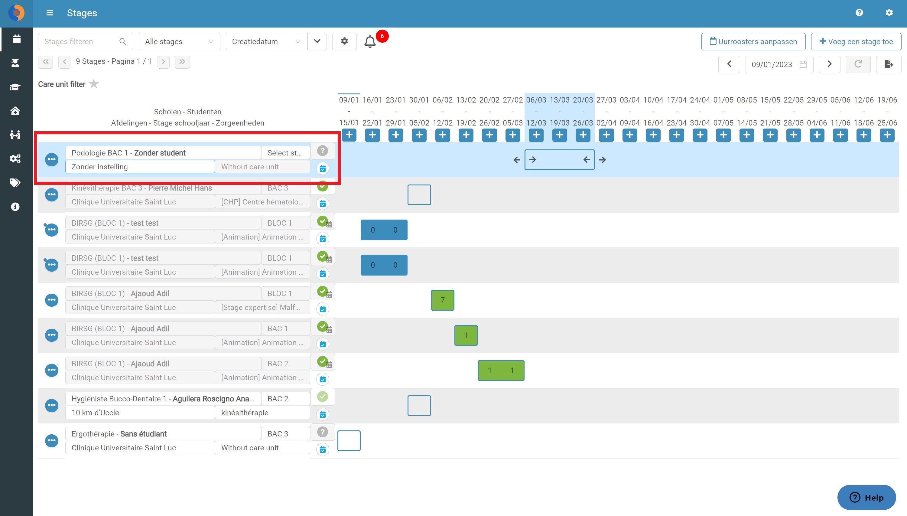Select Podologie BAC 1 - Zonder student field
The height and width of the screenshot is (516, 907).
163,153
